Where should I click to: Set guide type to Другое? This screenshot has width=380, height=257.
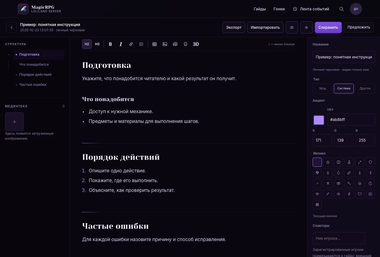(x=365, y=89)
